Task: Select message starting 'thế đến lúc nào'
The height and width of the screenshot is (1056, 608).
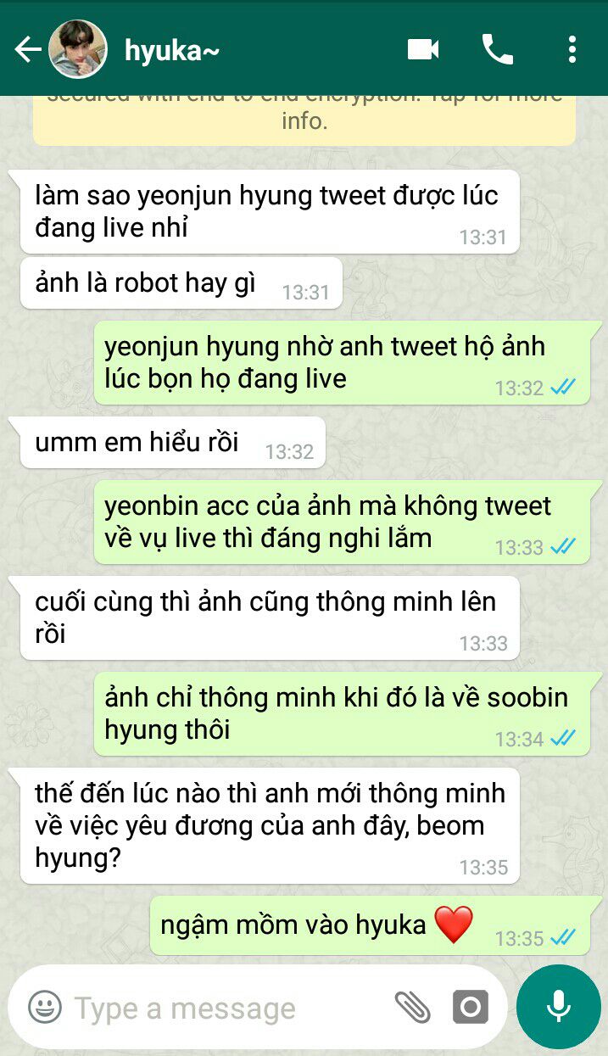Action: pos(269,825)
